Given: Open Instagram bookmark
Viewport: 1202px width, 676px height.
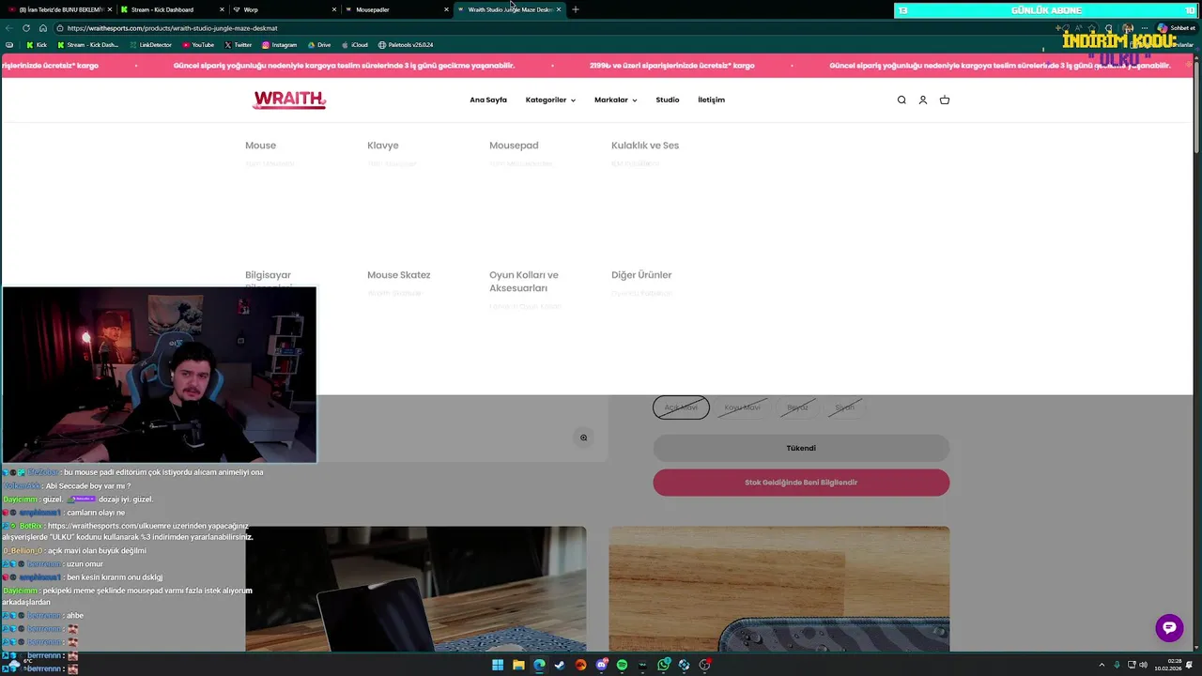Looking at the screenshot, I should click(280, 45).
